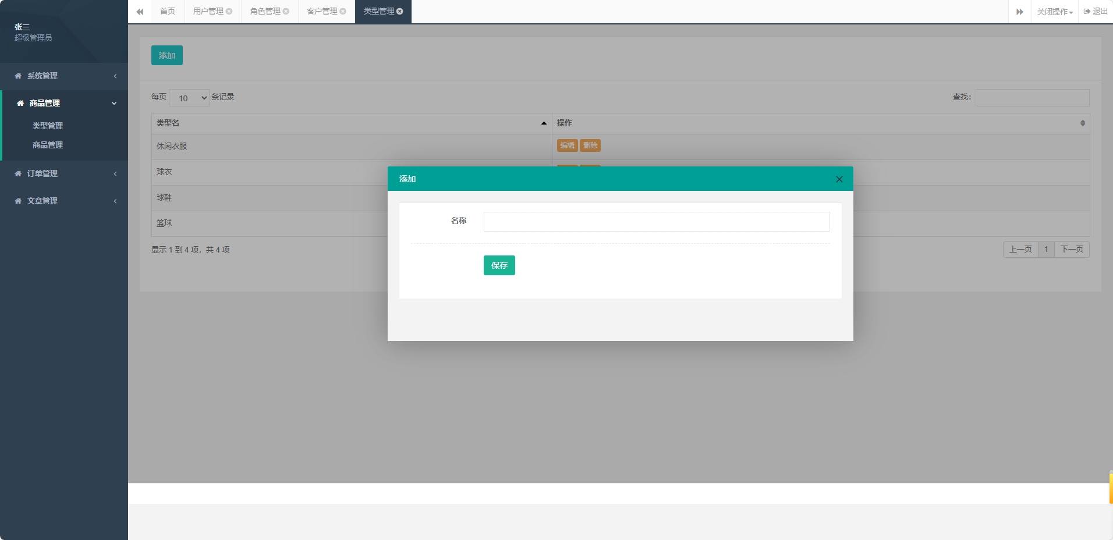Click the sort arrow in the 类型名 column header
Viewport: 1113px width, 540px height.
[x=544, y=123]
